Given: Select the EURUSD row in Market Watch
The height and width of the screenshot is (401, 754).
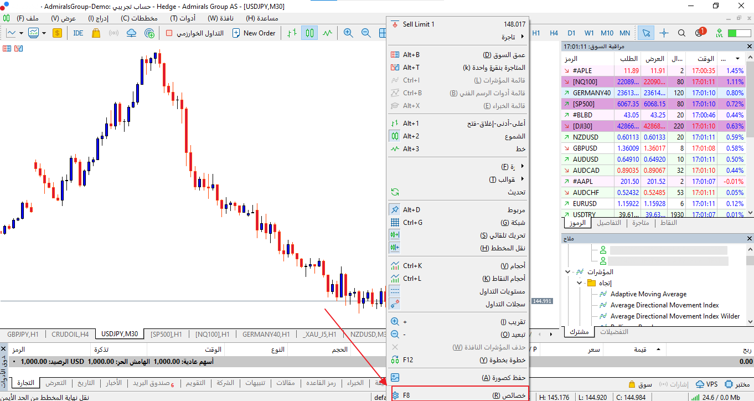Looking at the screenshot, I should pyautogui.click(x=653, y=204).
